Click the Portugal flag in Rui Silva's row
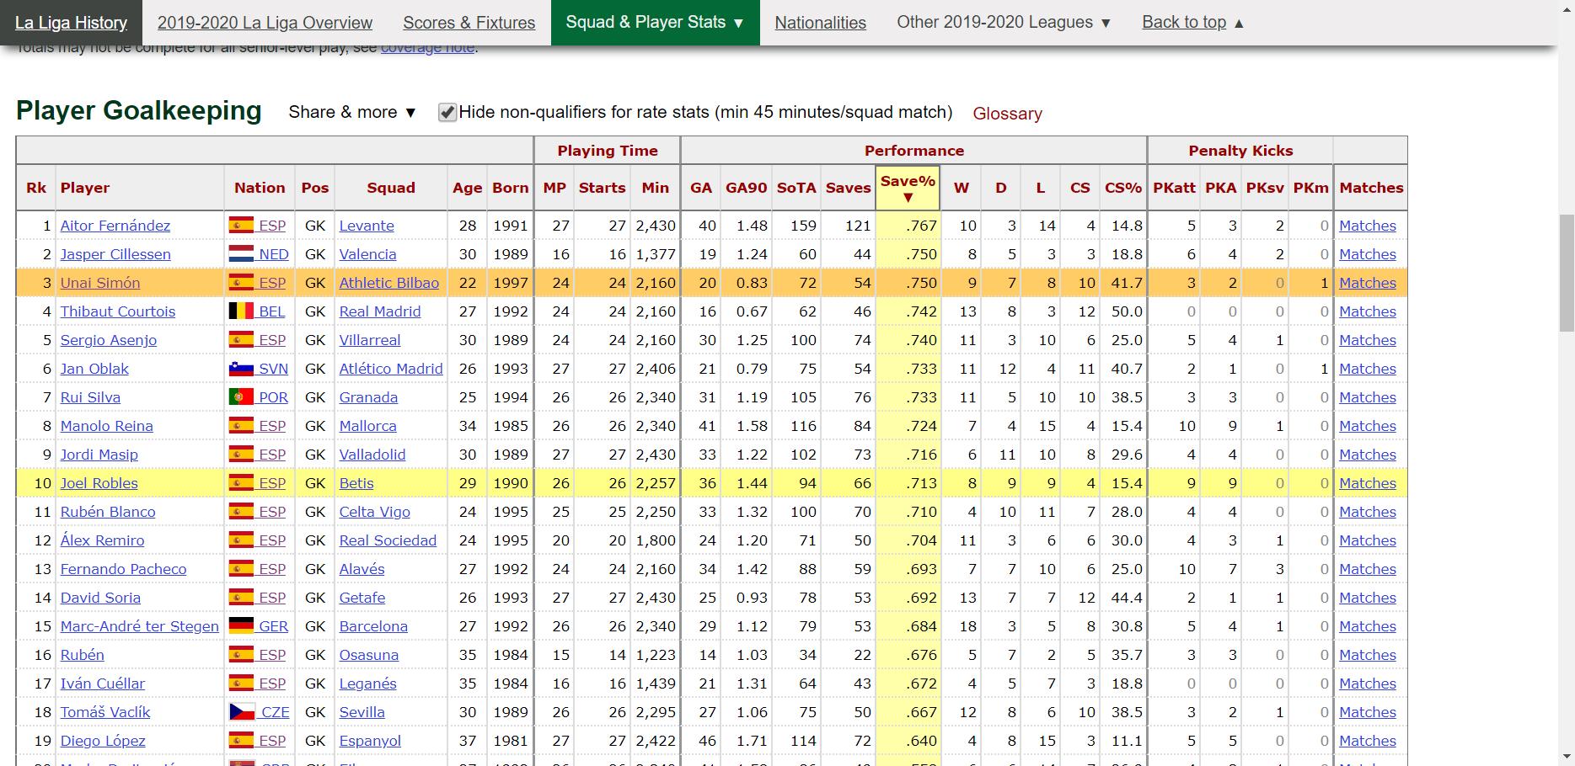 (242, 397)
